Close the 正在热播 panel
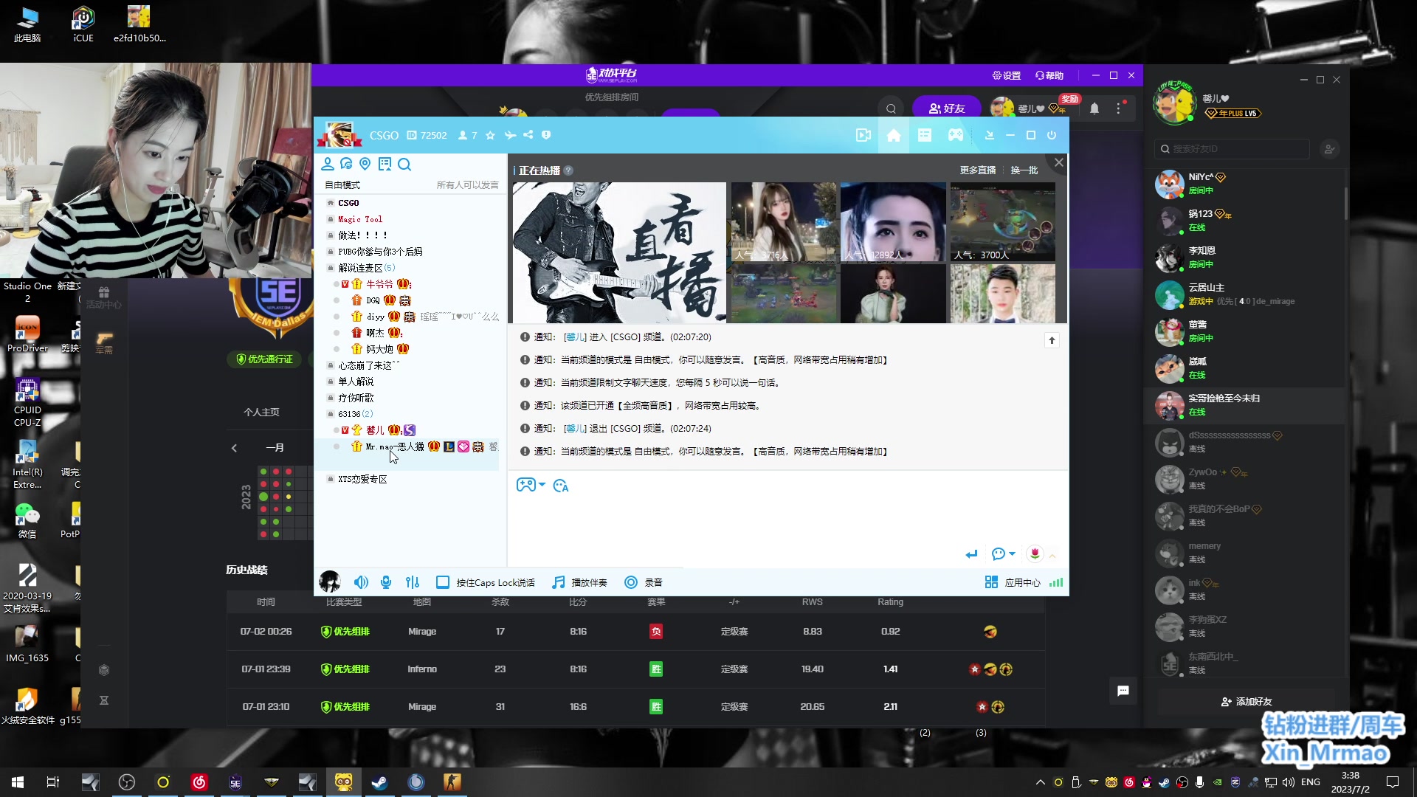 click(1058, 162)
